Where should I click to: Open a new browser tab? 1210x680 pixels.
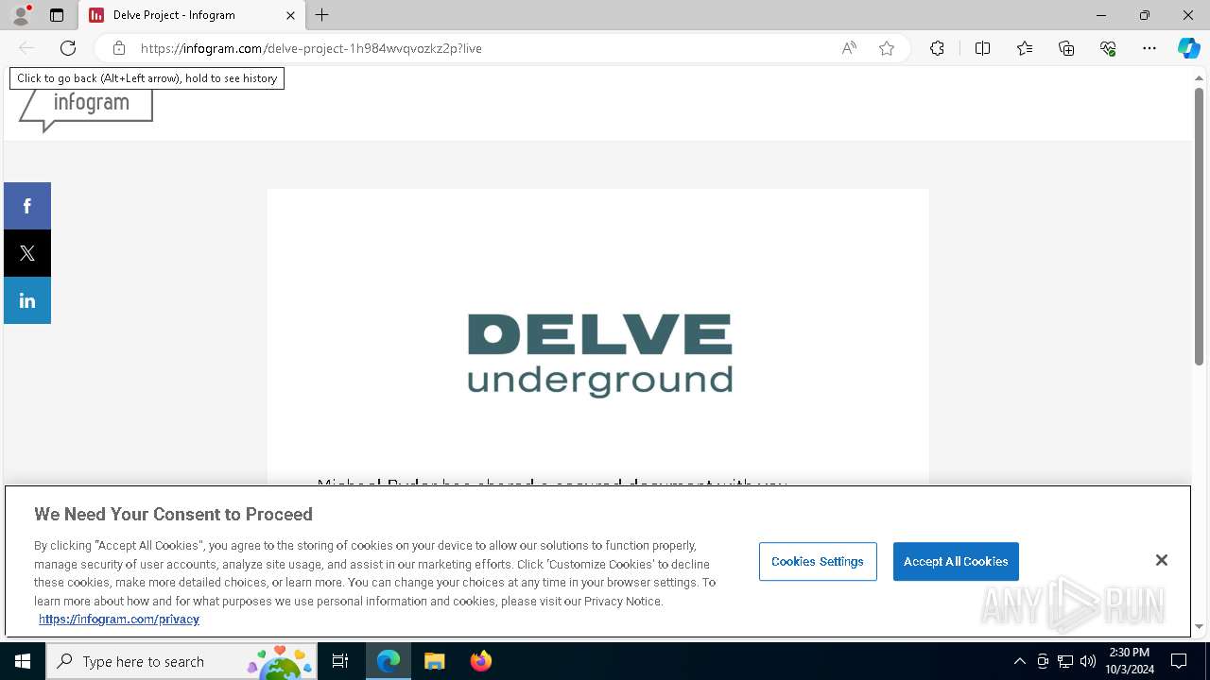322,15
